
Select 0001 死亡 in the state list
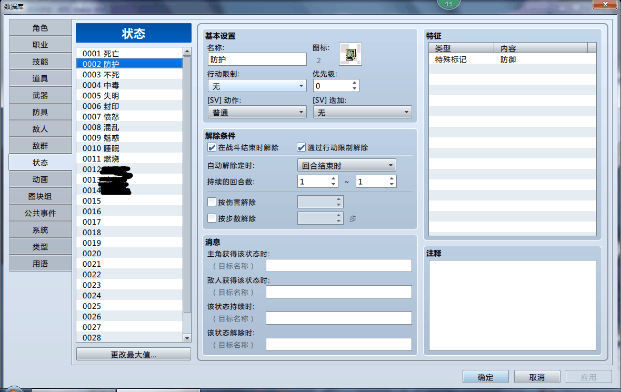129,53
